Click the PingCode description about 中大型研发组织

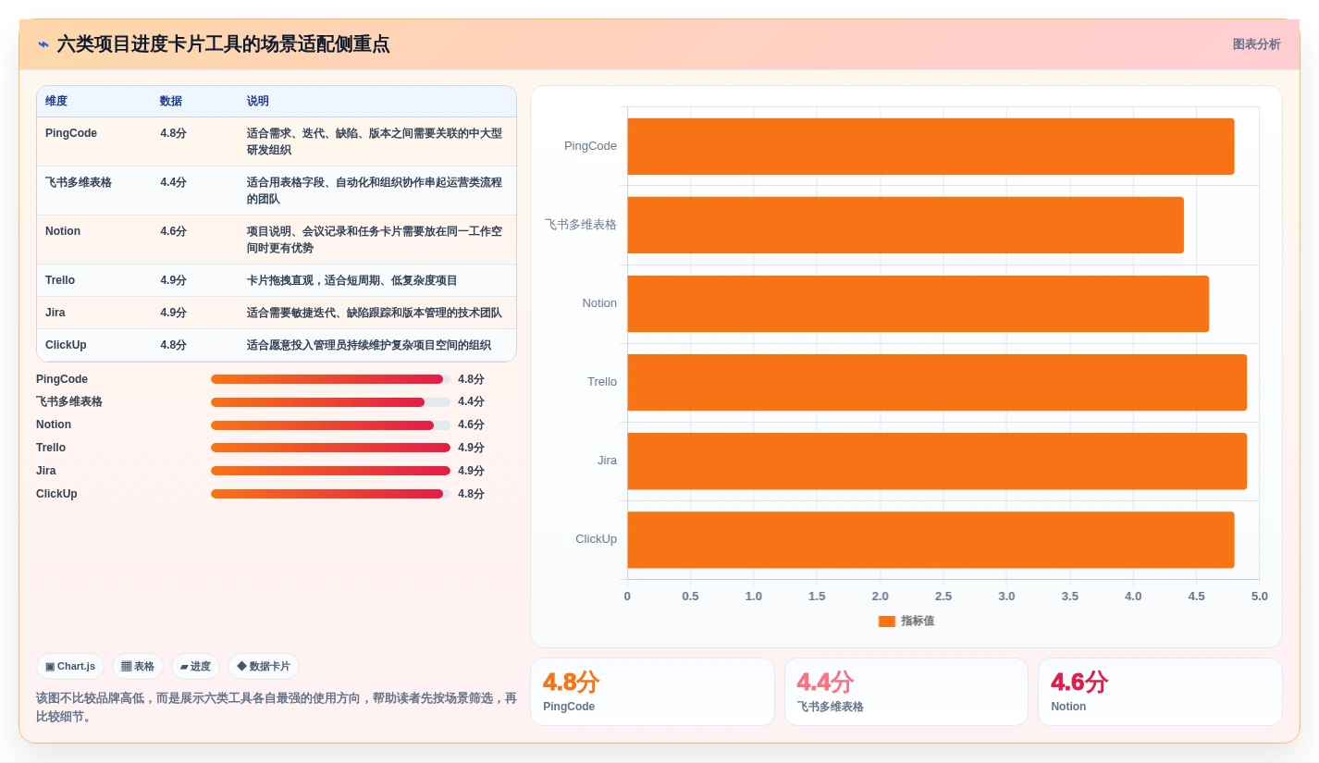[x=375, y=142]
